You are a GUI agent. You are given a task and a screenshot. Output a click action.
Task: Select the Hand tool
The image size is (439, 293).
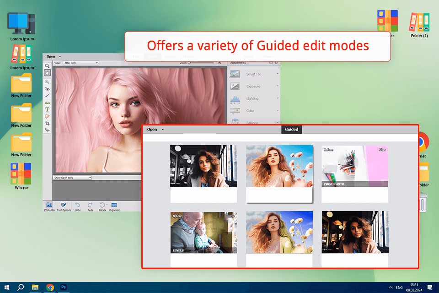[47, 73]
